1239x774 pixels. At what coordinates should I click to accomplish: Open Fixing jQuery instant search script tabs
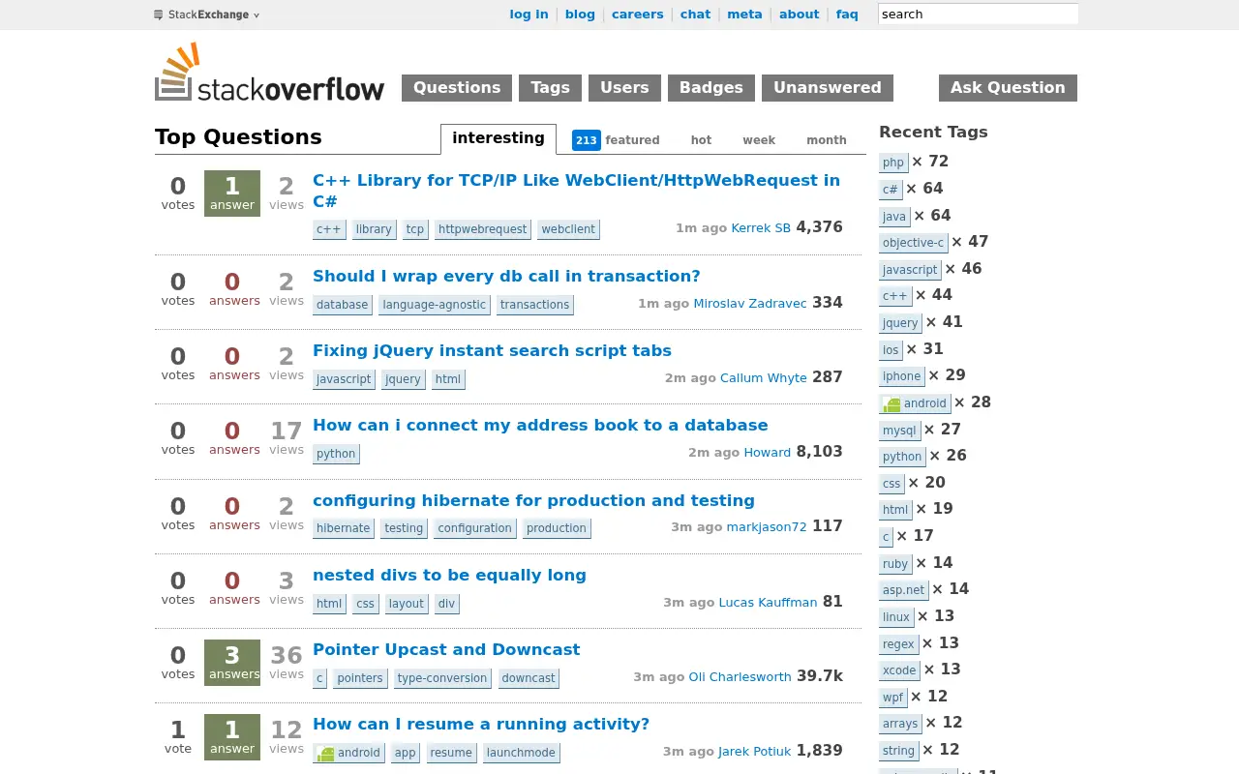point(492,350)
